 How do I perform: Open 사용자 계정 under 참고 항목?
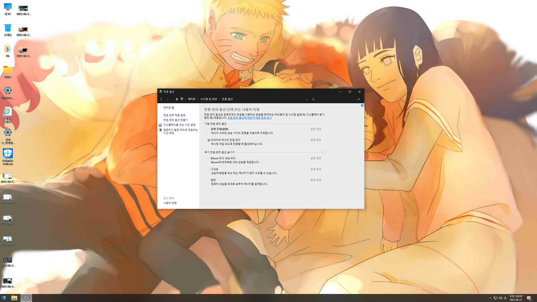click(x=170, y=203)
